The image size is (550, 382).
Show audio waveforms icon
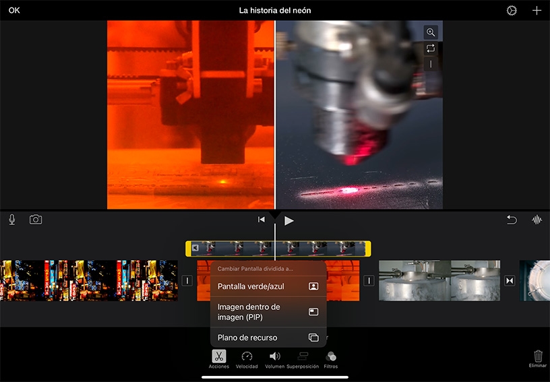[x=537, y=220]
